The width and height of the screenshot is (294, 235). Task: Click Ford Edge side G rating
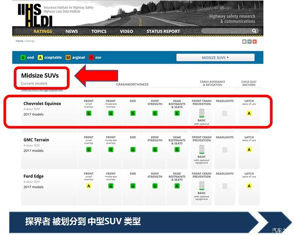(133, 186)
